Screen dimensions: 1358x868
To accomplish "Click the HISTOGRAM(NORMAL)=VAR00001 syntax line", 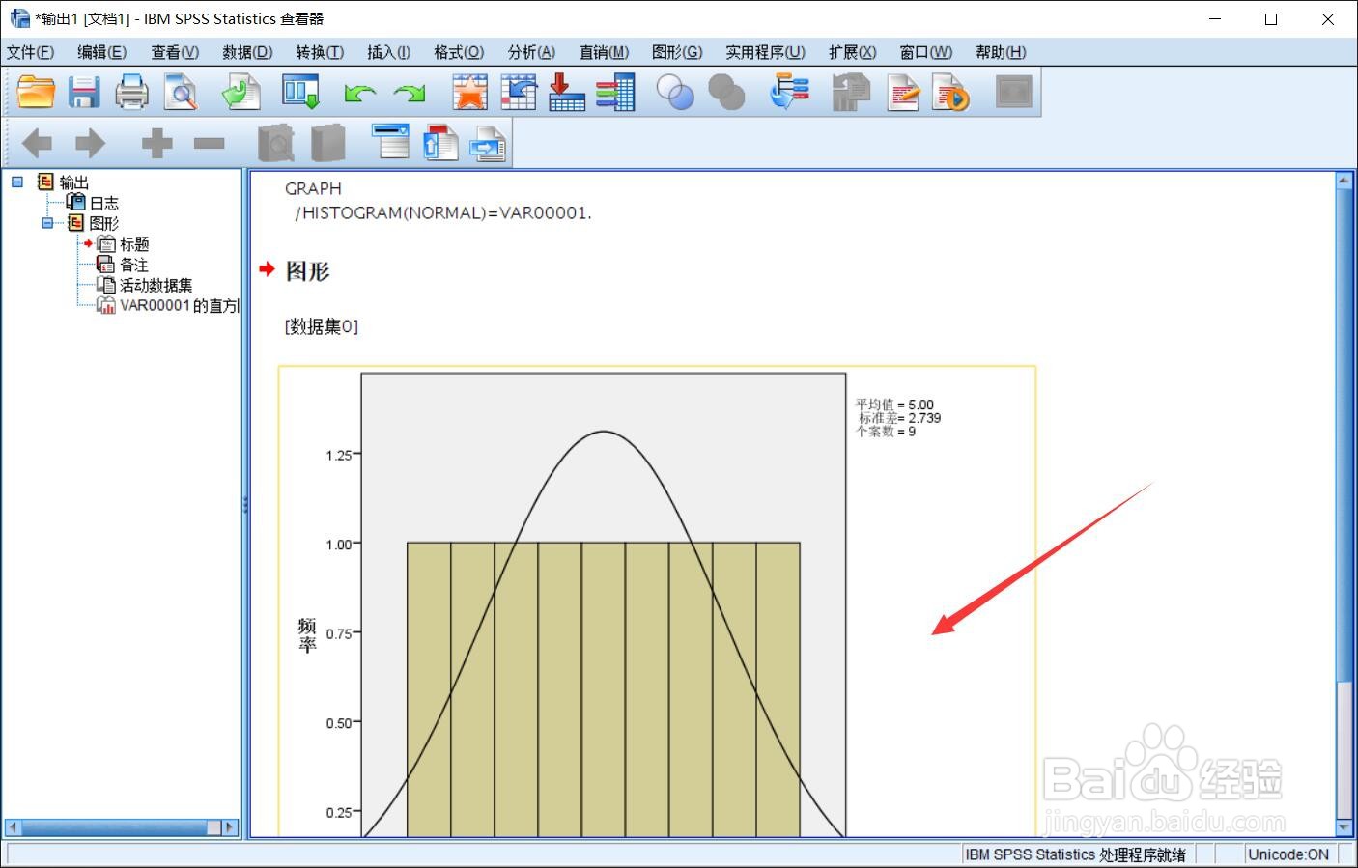I will point(443,212).
